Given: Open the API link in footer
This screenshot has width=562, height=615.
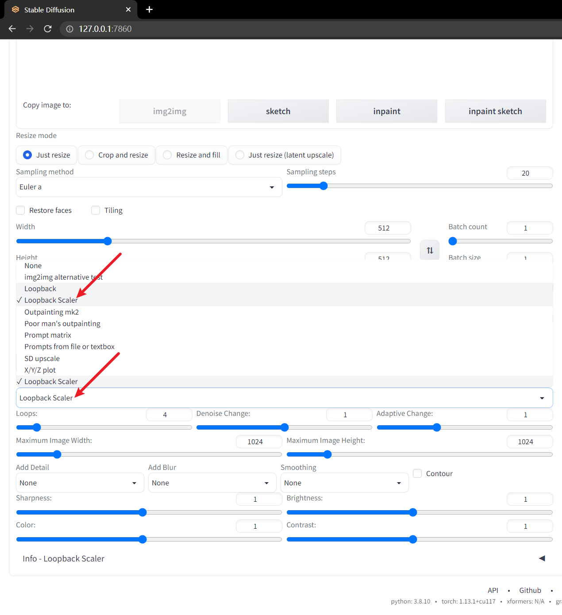Looking at the screenshot, I should (493, 590).
